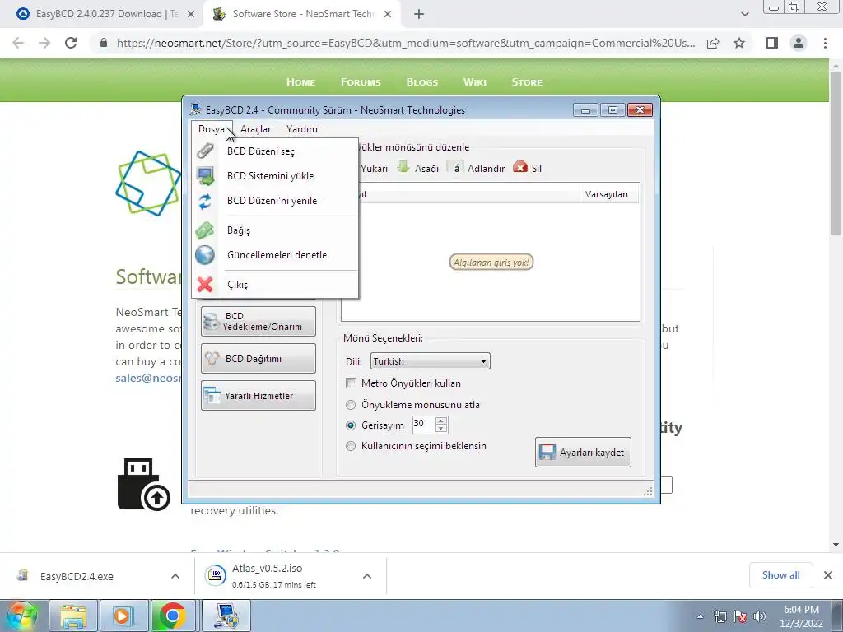Select Güncellemeleri denetle menu entry
Viewport: 843px width, 632px height.
click(x=275, y=255)
